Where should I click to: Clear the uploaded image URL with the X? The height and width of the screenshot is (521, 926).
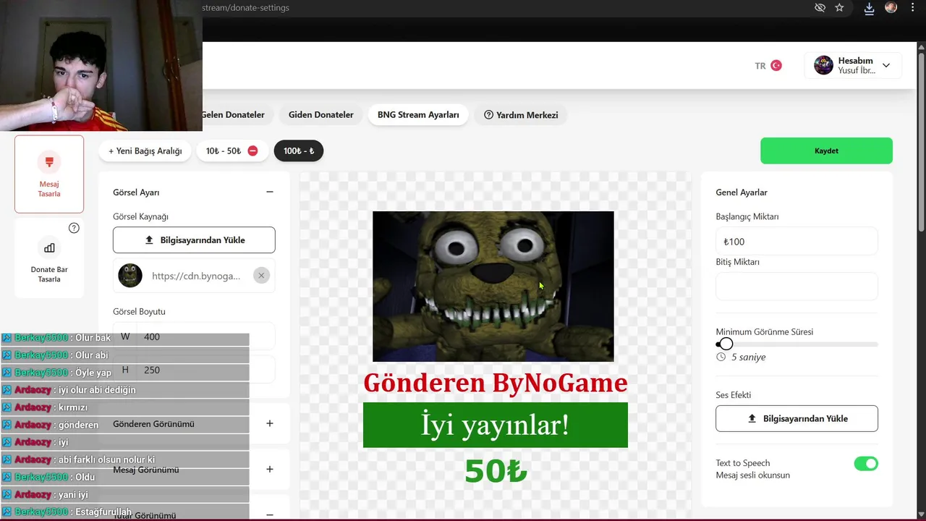(261, 275)
